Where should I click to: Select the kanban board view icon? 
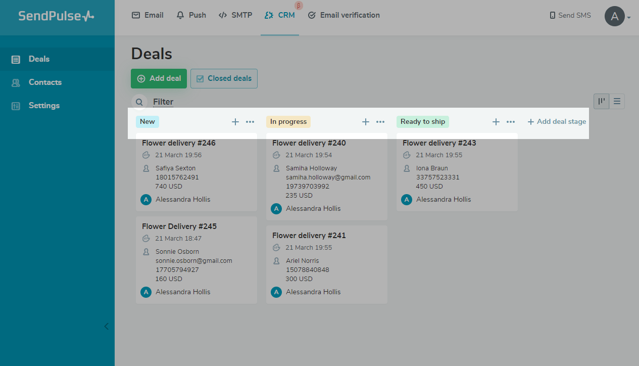[601, 101]
